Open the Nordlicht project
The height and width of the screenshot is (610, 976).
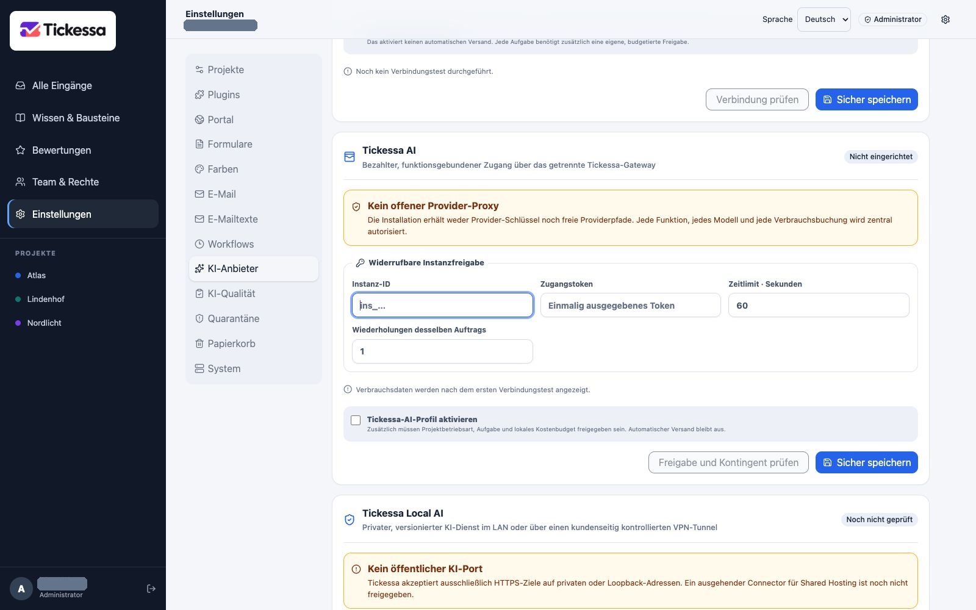tap(83, 323)
